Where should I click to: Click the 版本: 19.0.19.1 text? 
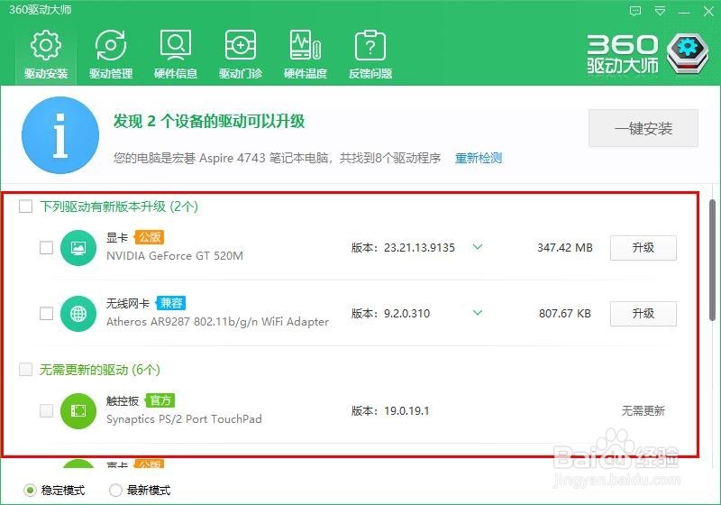click(x=390, y=410)
